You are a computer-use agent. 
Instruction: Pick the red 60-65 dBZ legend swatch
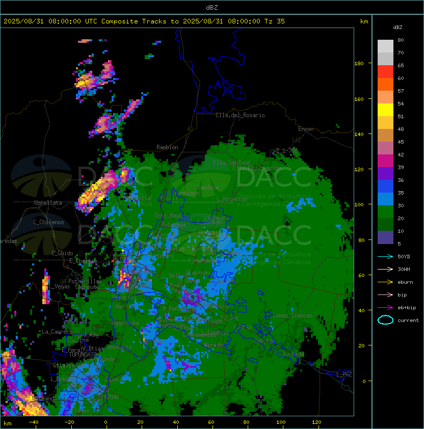385,72
